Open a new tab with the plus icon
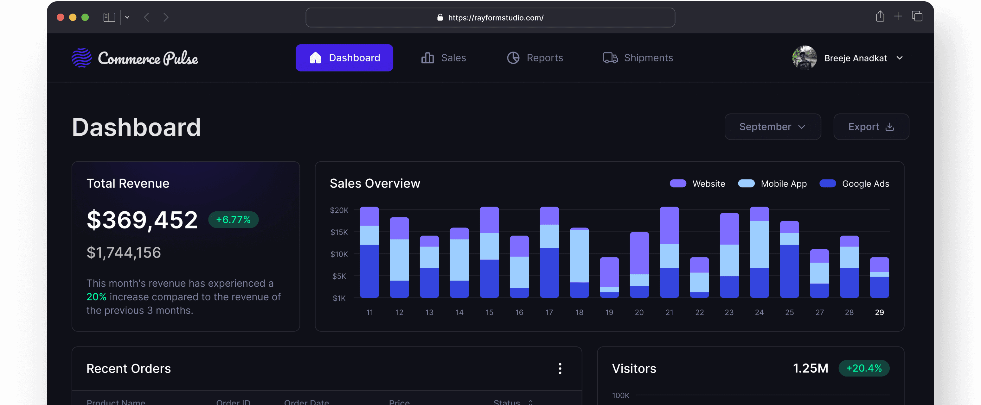Screen dimensions: 981x405 898,16
